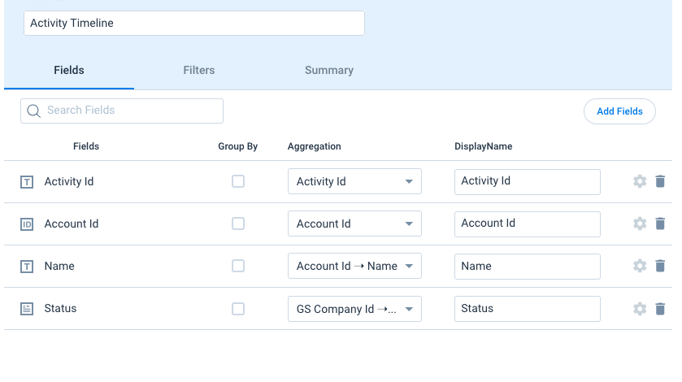Check Group By for Account Id
The image size is (682, 382).
(238, 224)
